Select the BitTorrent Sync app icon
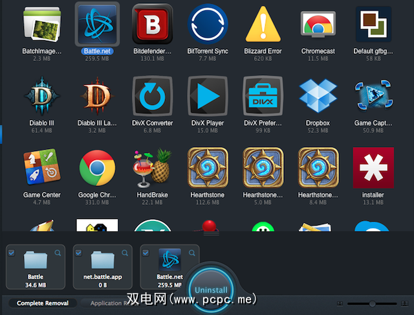 coord(208,24)
